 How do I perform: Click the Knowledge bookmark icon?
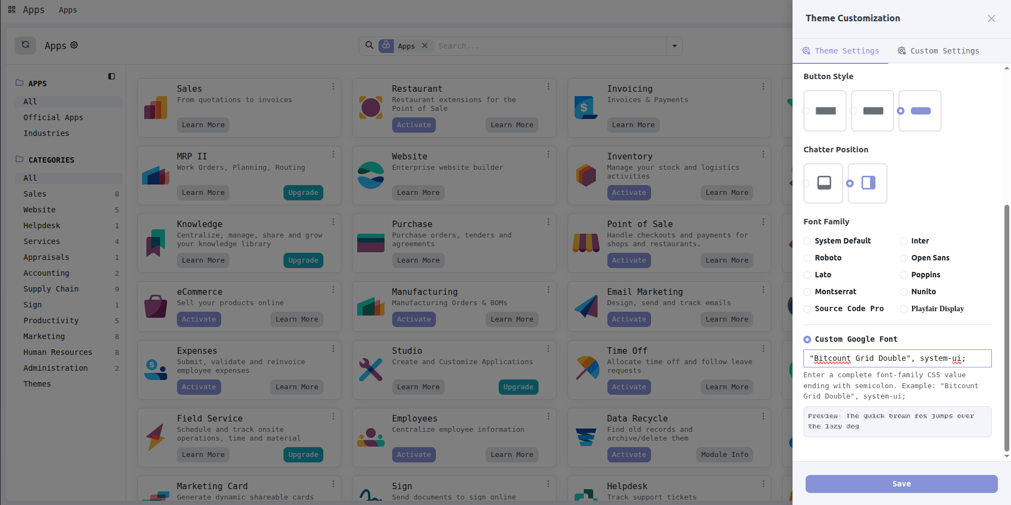pos(156,243)
